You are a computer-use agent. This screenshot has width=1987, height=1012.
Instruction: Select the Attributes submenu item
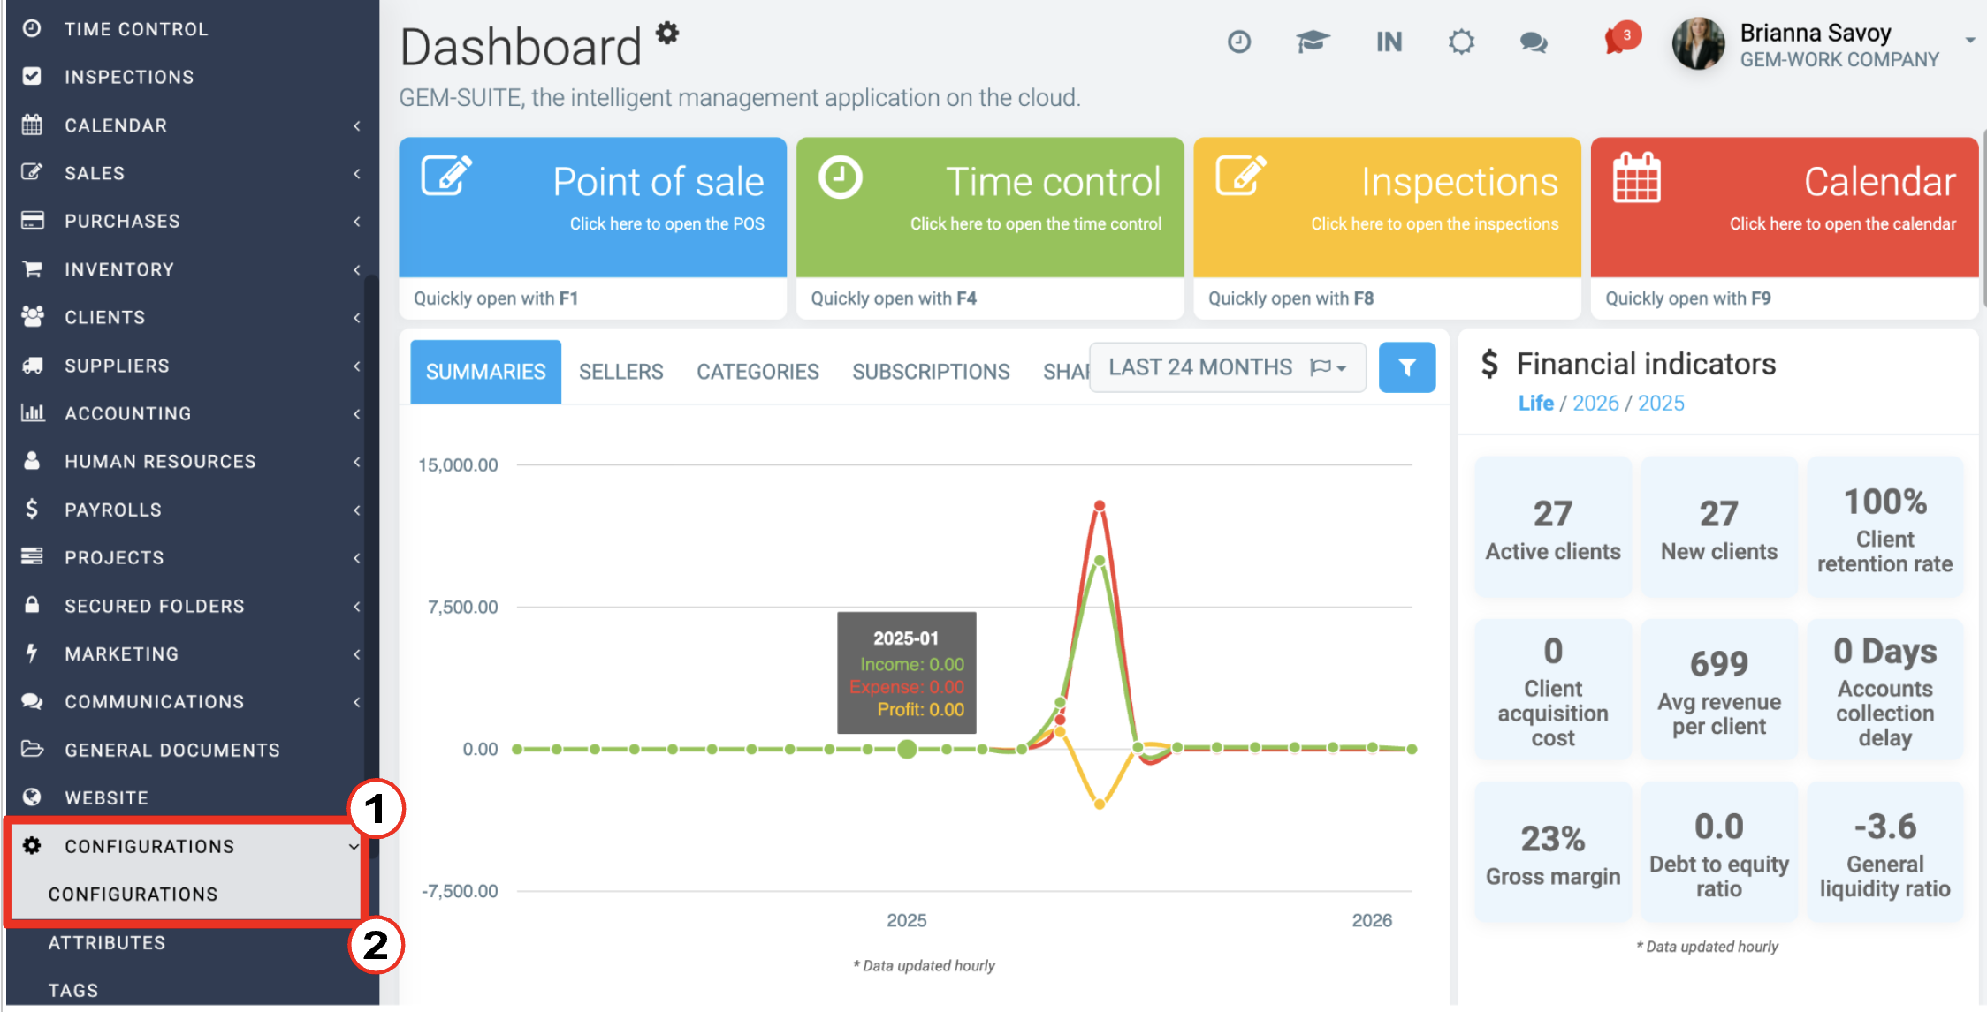coord(107,942)
